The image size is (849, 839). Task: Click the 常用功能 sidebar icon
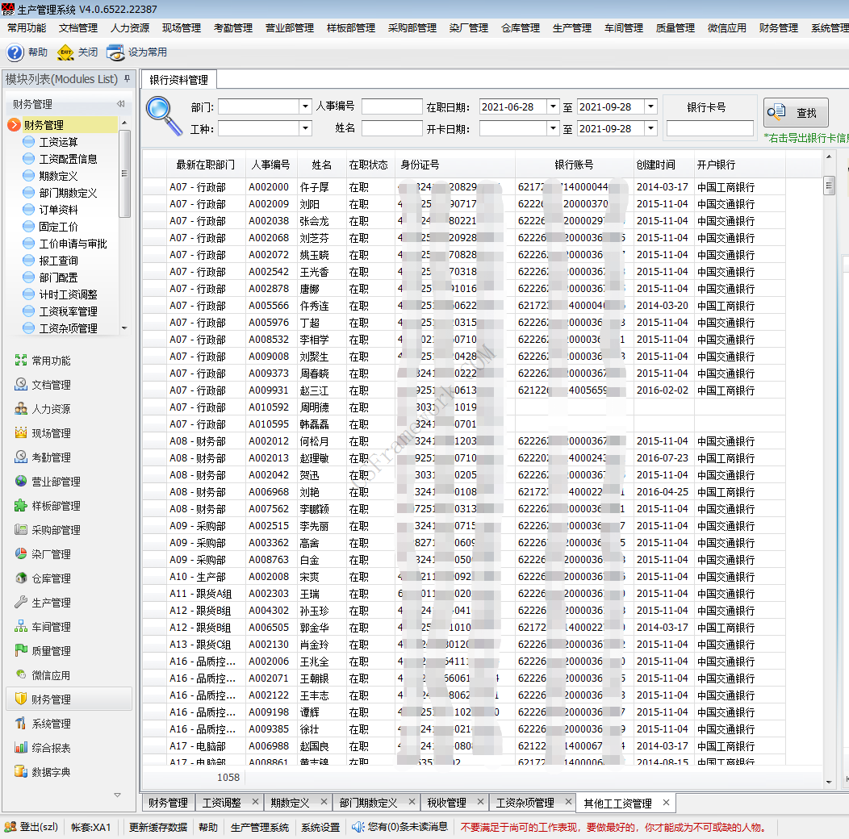coord(20,361)
